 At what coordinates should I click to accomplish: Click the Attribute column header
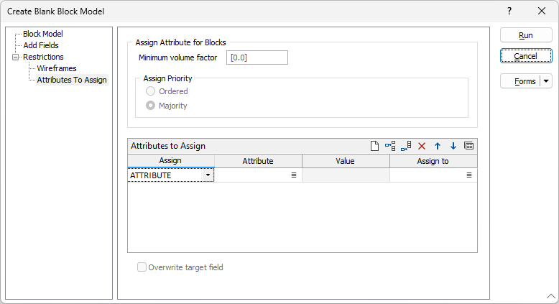(x=258, y=161)
